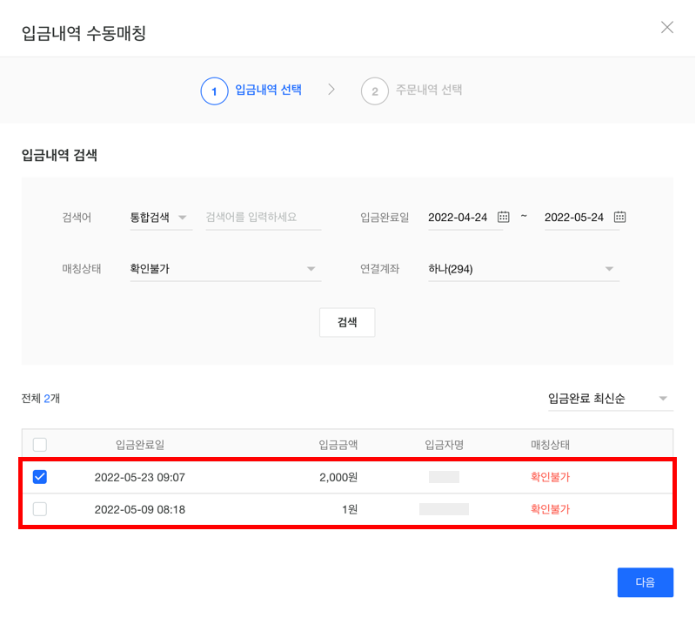Open the start date calendar picker
Screen dimensions: 696x618
pyautogui.click(x=504, y=217)
